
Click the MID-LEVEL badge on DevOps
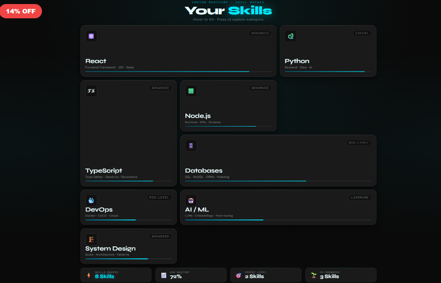pos(159,197)
